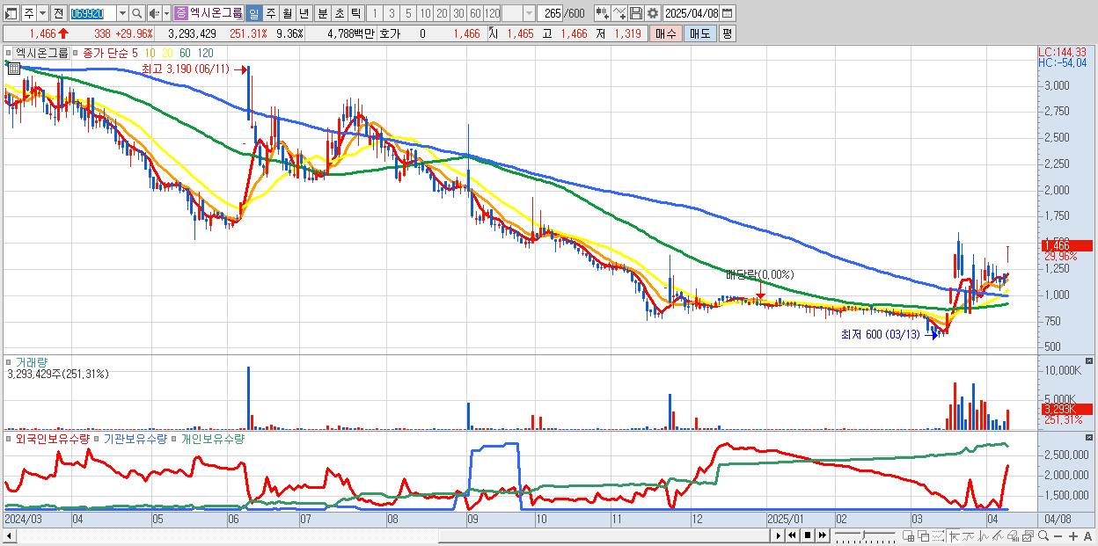Select the 월 monthly period toggle
1098x546 pixels.
click(x=287, y=13)
